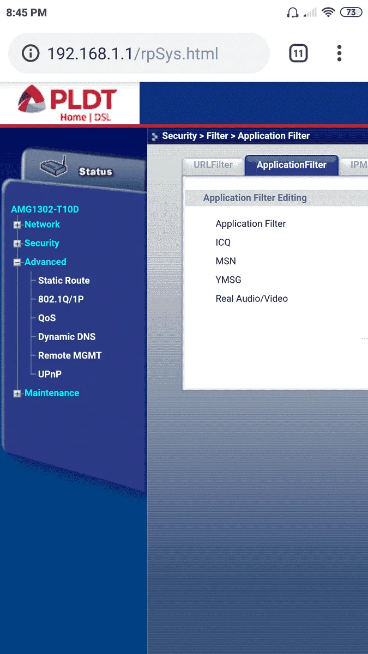Viewport: 368px width, 654px height.
Task: Open the Security menu link
Action: 41,243
